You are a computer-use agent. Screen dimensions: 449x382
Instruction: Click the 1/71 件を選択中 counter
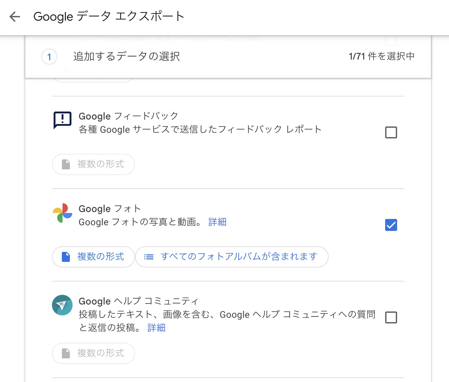click(x=381, y=56)
